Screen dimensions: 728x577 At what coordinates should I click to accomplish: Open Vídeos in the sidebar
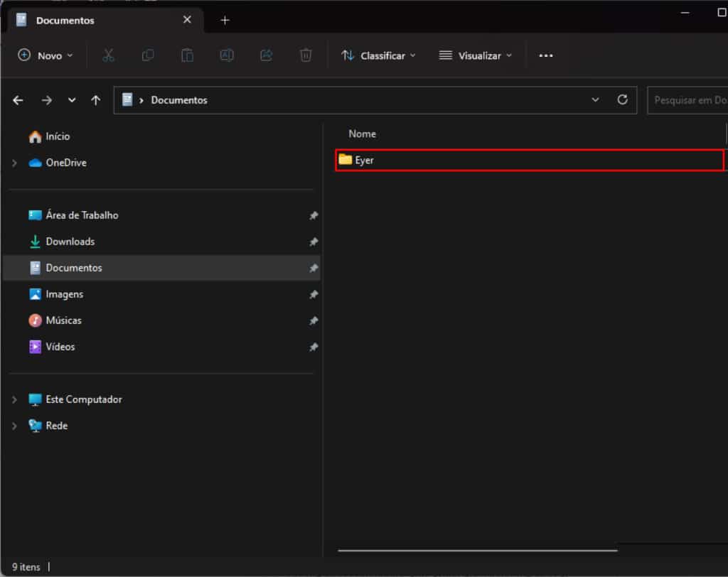(60, 347)
